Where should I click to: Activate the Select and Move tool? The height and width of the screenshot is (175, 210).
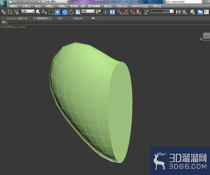65,12
